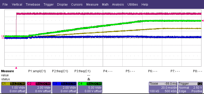Open the Cursors menu
Screen dimensions: 204x94
pyautogui.click(x=77, y=5)
